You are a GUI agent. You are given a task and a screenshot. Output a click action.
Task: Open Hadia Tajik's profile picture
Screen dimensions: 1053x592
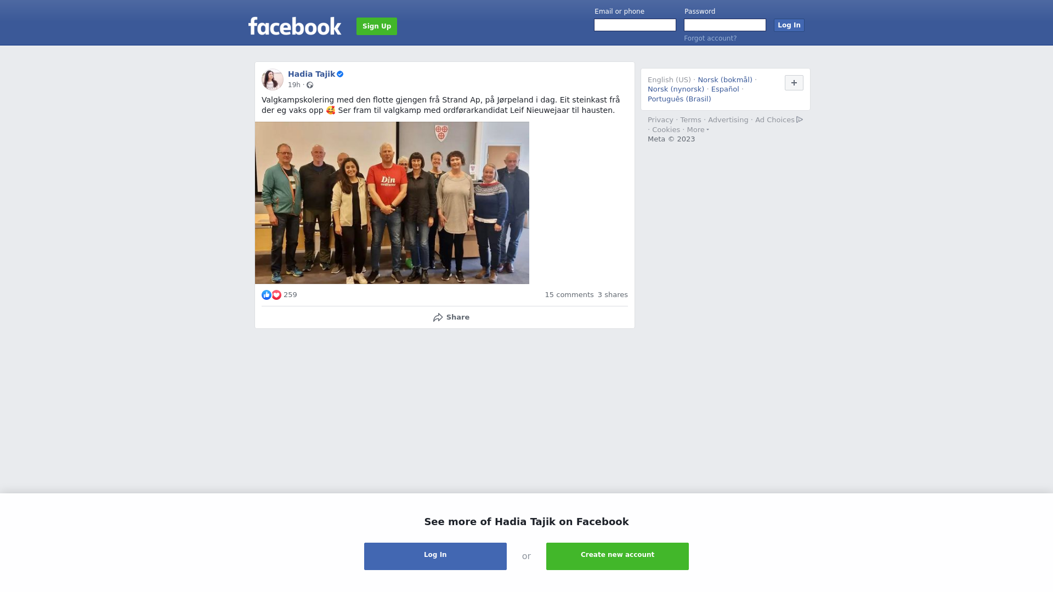(273, 79)
